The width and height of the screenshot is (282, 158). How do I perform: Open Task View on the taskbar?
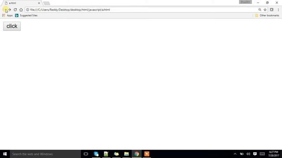[86, 154]
